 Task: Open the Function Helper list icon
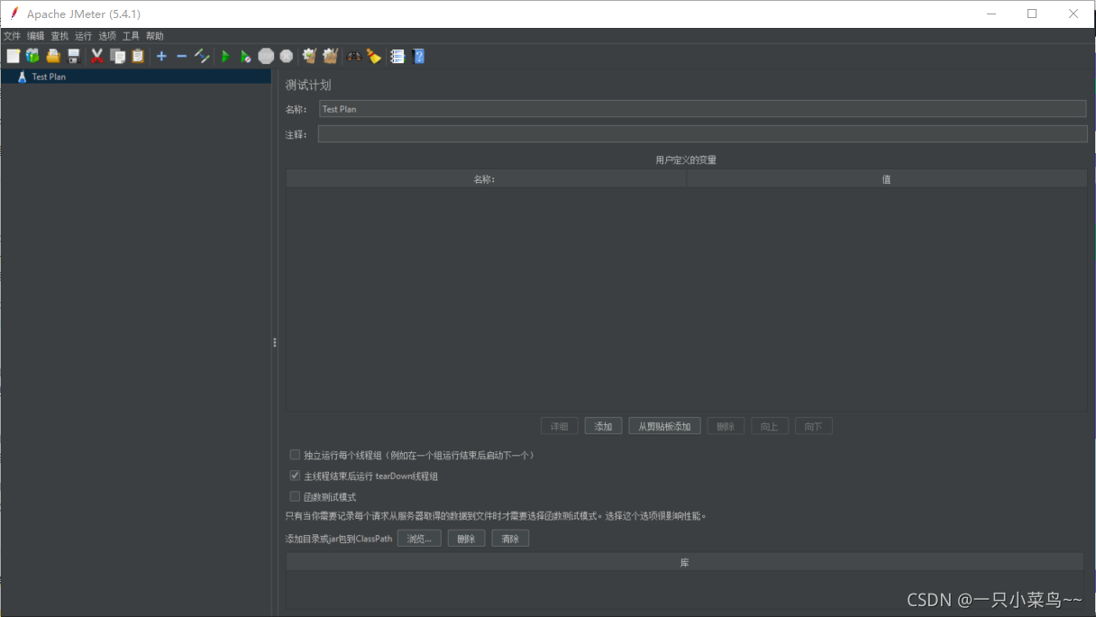click(x=397, y=56)
